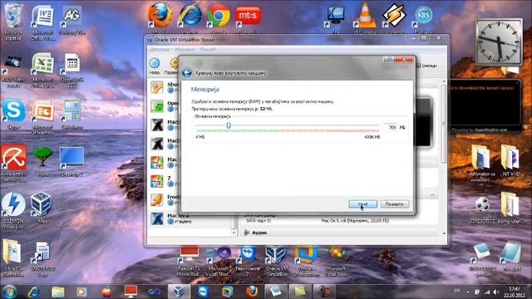Open Microsoft Visual Basic desktop shortcut
This screenshot has width=532, height=299.
[x=336, y=261]
